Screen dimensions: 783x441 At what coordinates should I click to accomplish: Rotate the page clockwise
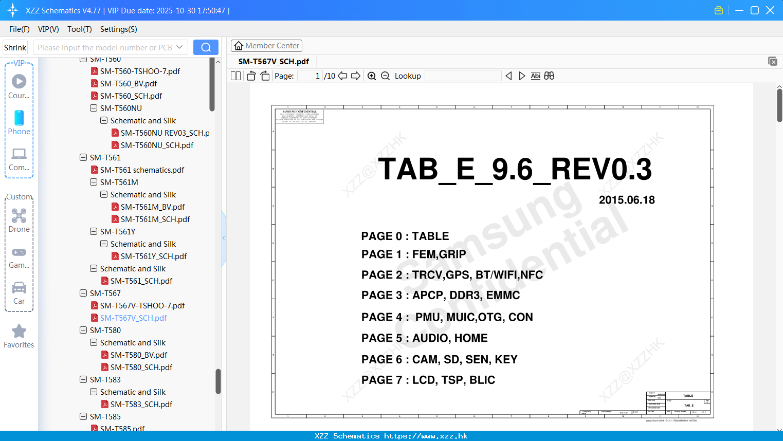click(x=265, y=76)
